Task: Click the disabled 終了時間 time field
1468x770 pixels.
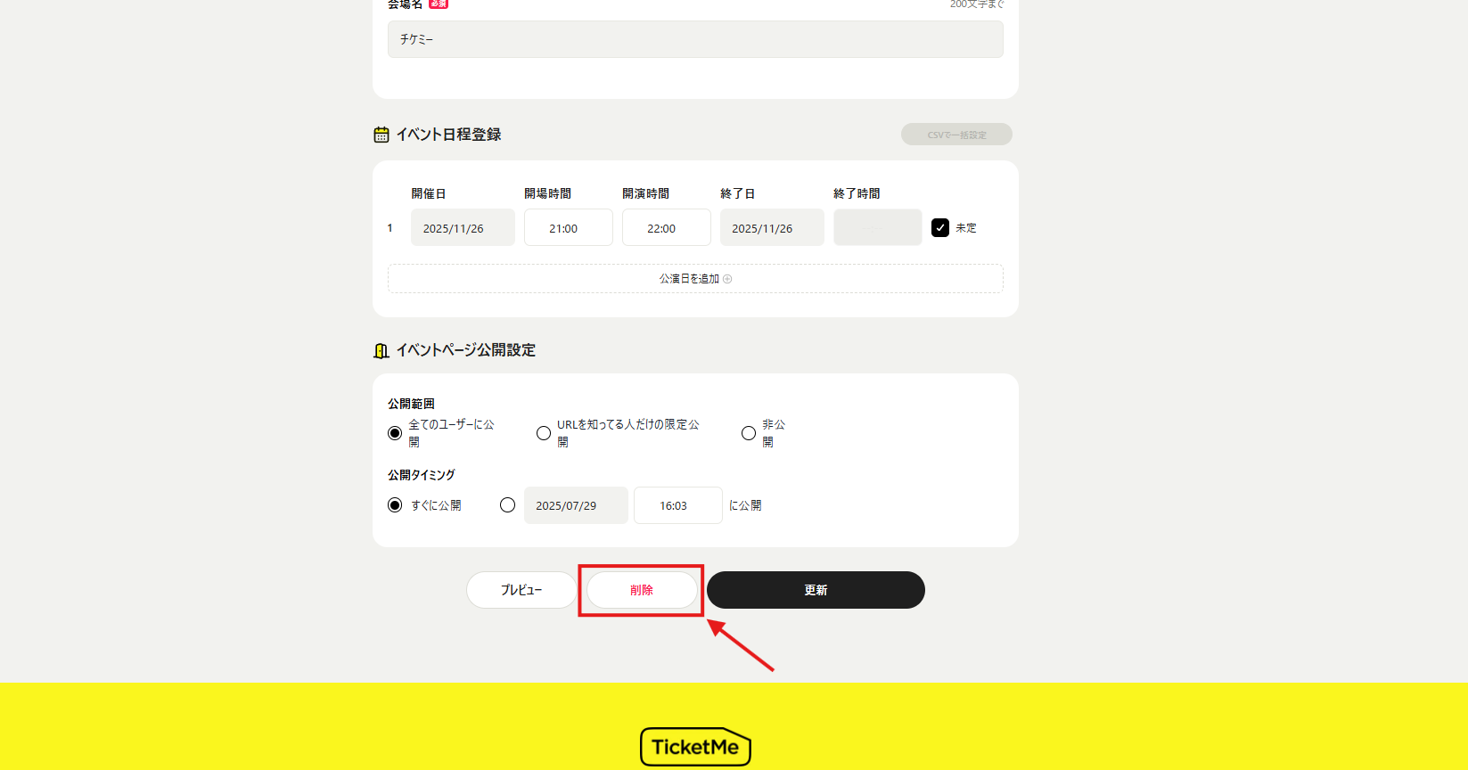Action: (x=878, y=227)
